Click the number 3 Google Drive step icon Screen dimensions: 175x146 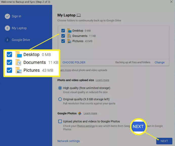(x=7, y=40)
